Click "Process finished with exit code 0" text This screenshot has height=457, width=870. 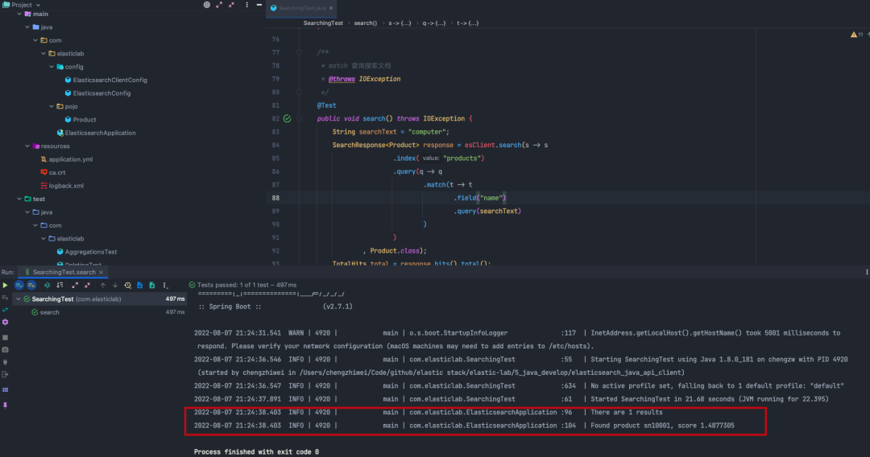256,452
